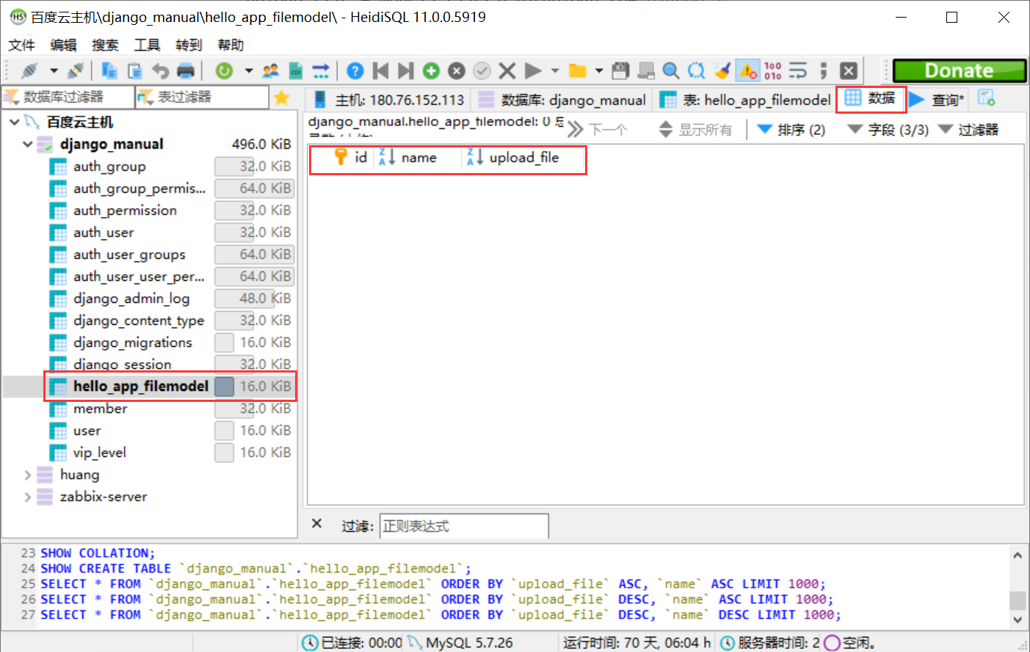Screen dimensions: 1030x652
Task: Click the delete row circle-x icon
Action: click(457, 70)
